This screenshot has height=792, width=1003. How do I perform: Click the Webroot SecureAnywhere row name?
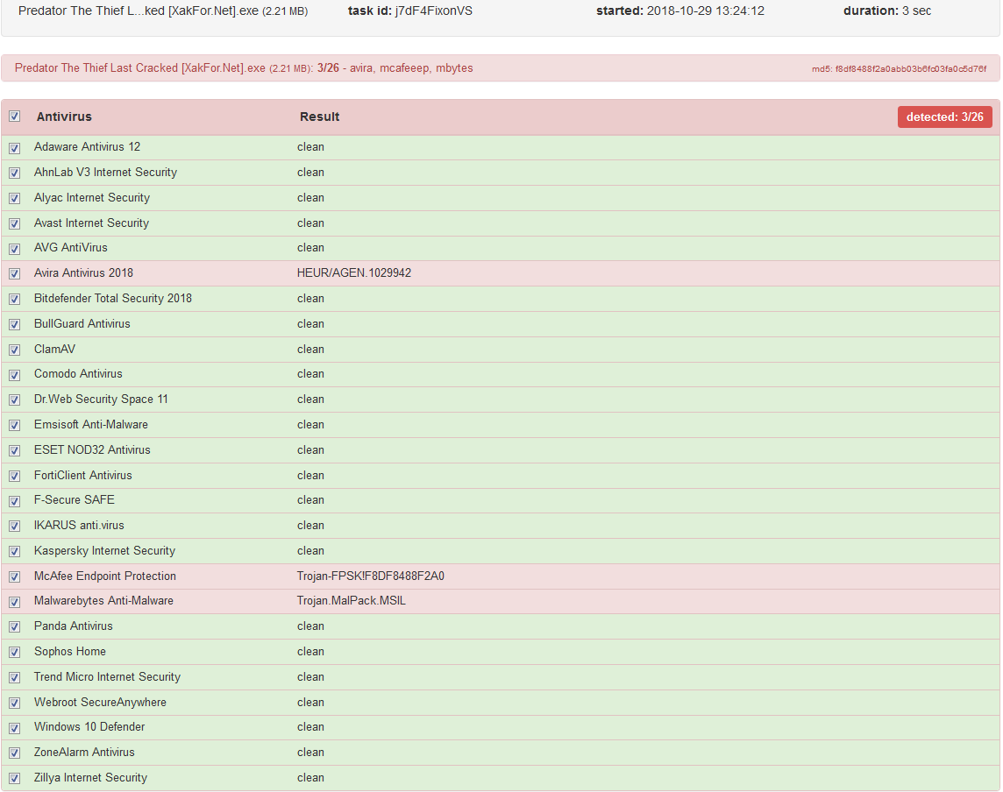100,702
